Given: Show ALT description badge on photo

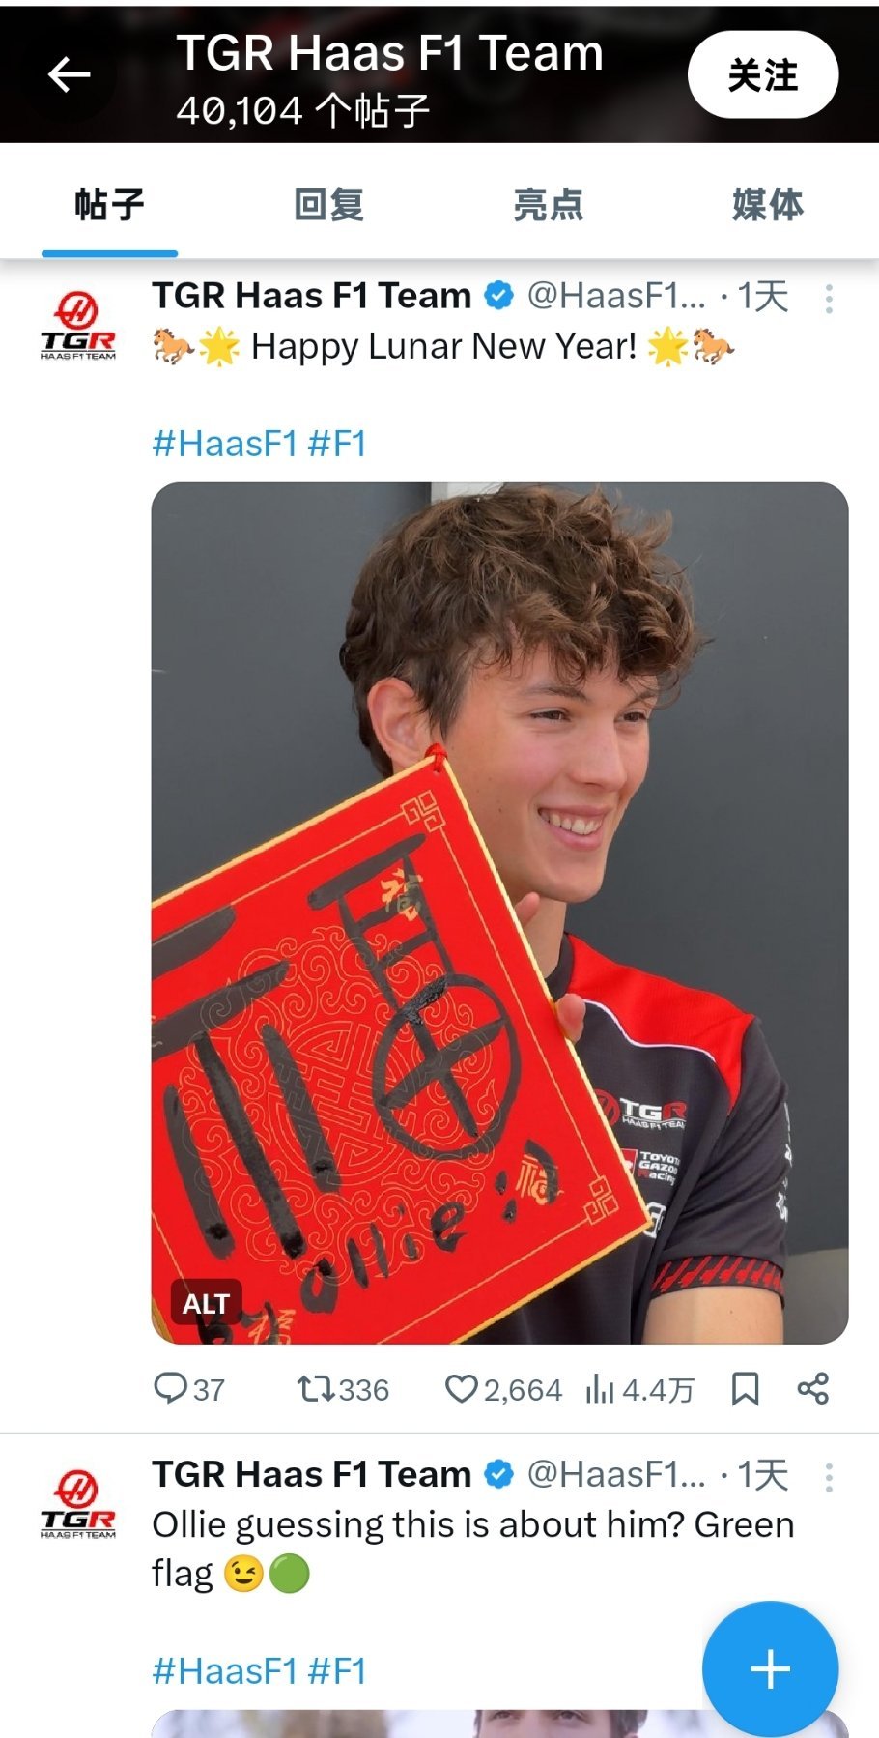Looking at the screenshot, I should [x=206, y=1304].
